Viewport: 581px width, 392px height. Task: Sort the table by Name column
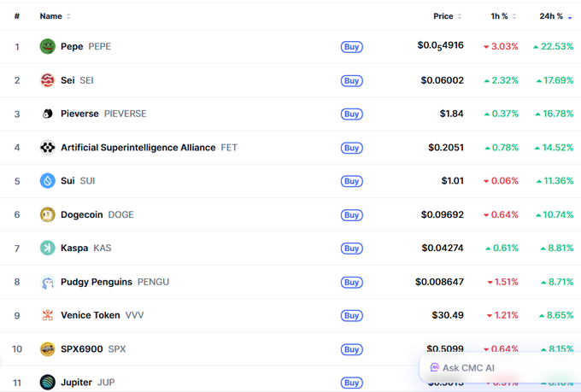(55, 16)
